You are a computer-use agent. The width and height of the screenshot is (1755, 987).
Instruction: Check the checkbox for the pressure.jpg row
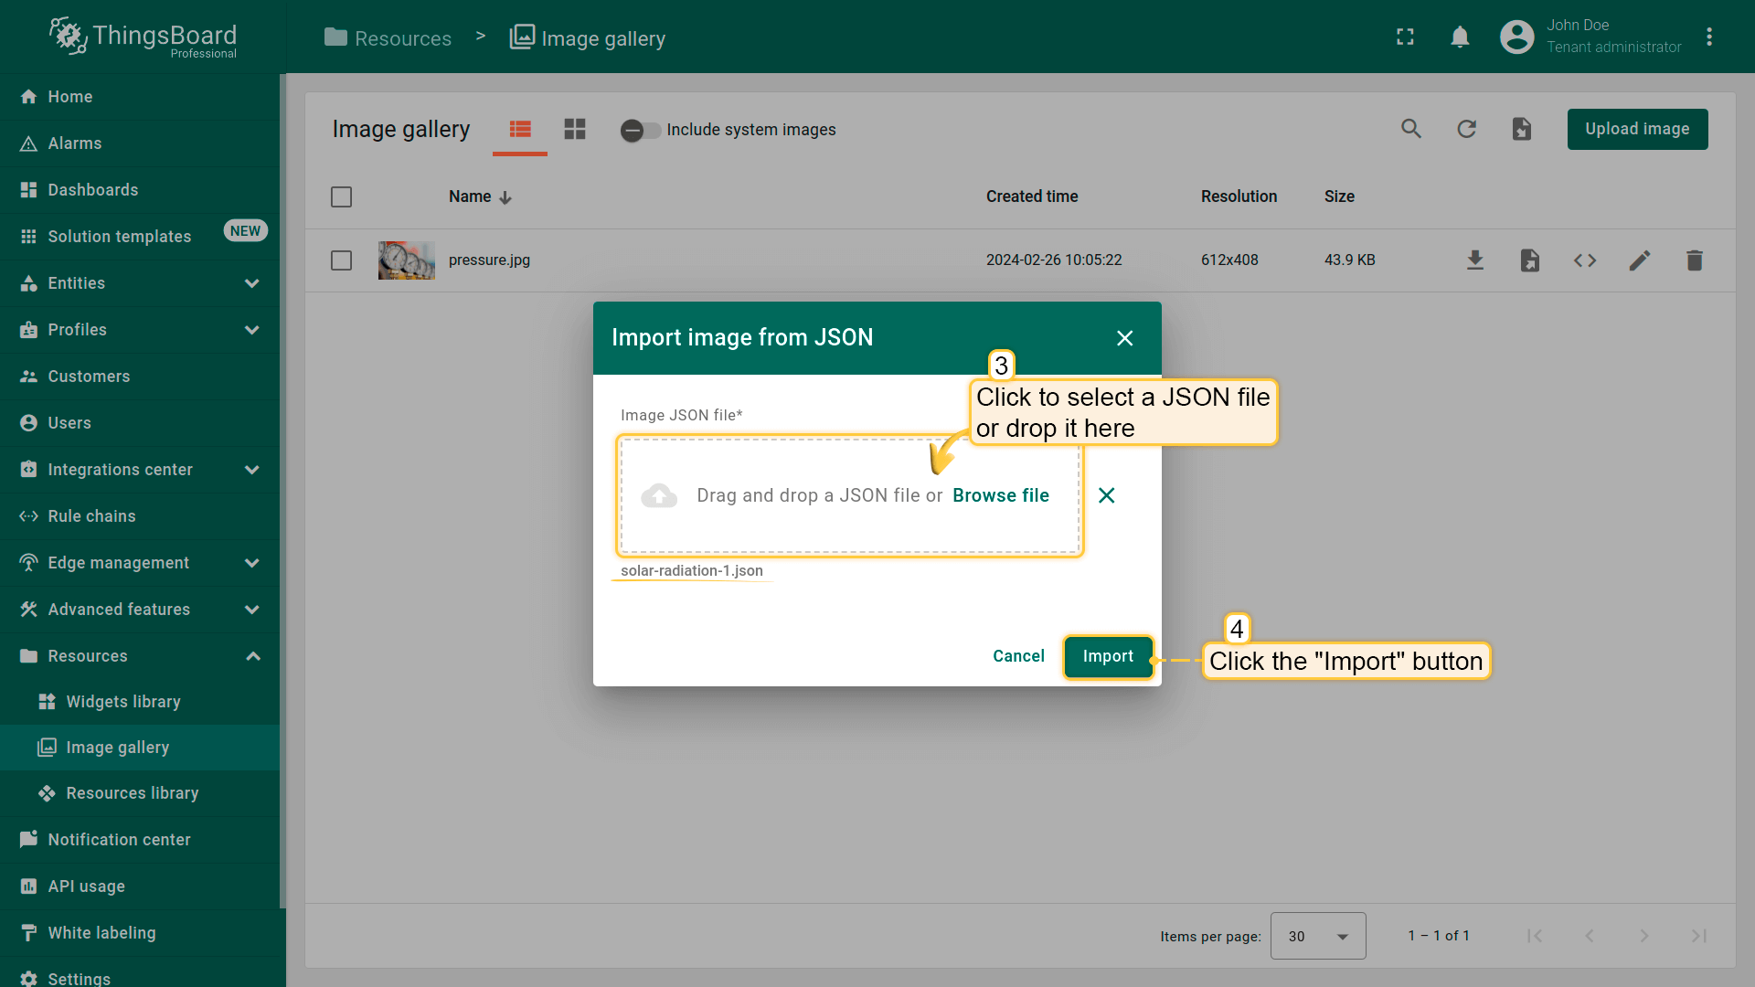341,260
